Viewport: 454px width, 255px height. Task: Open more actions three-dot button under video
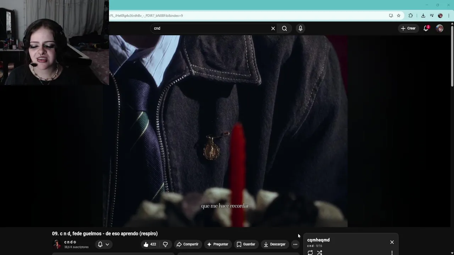tap(295, 244)
